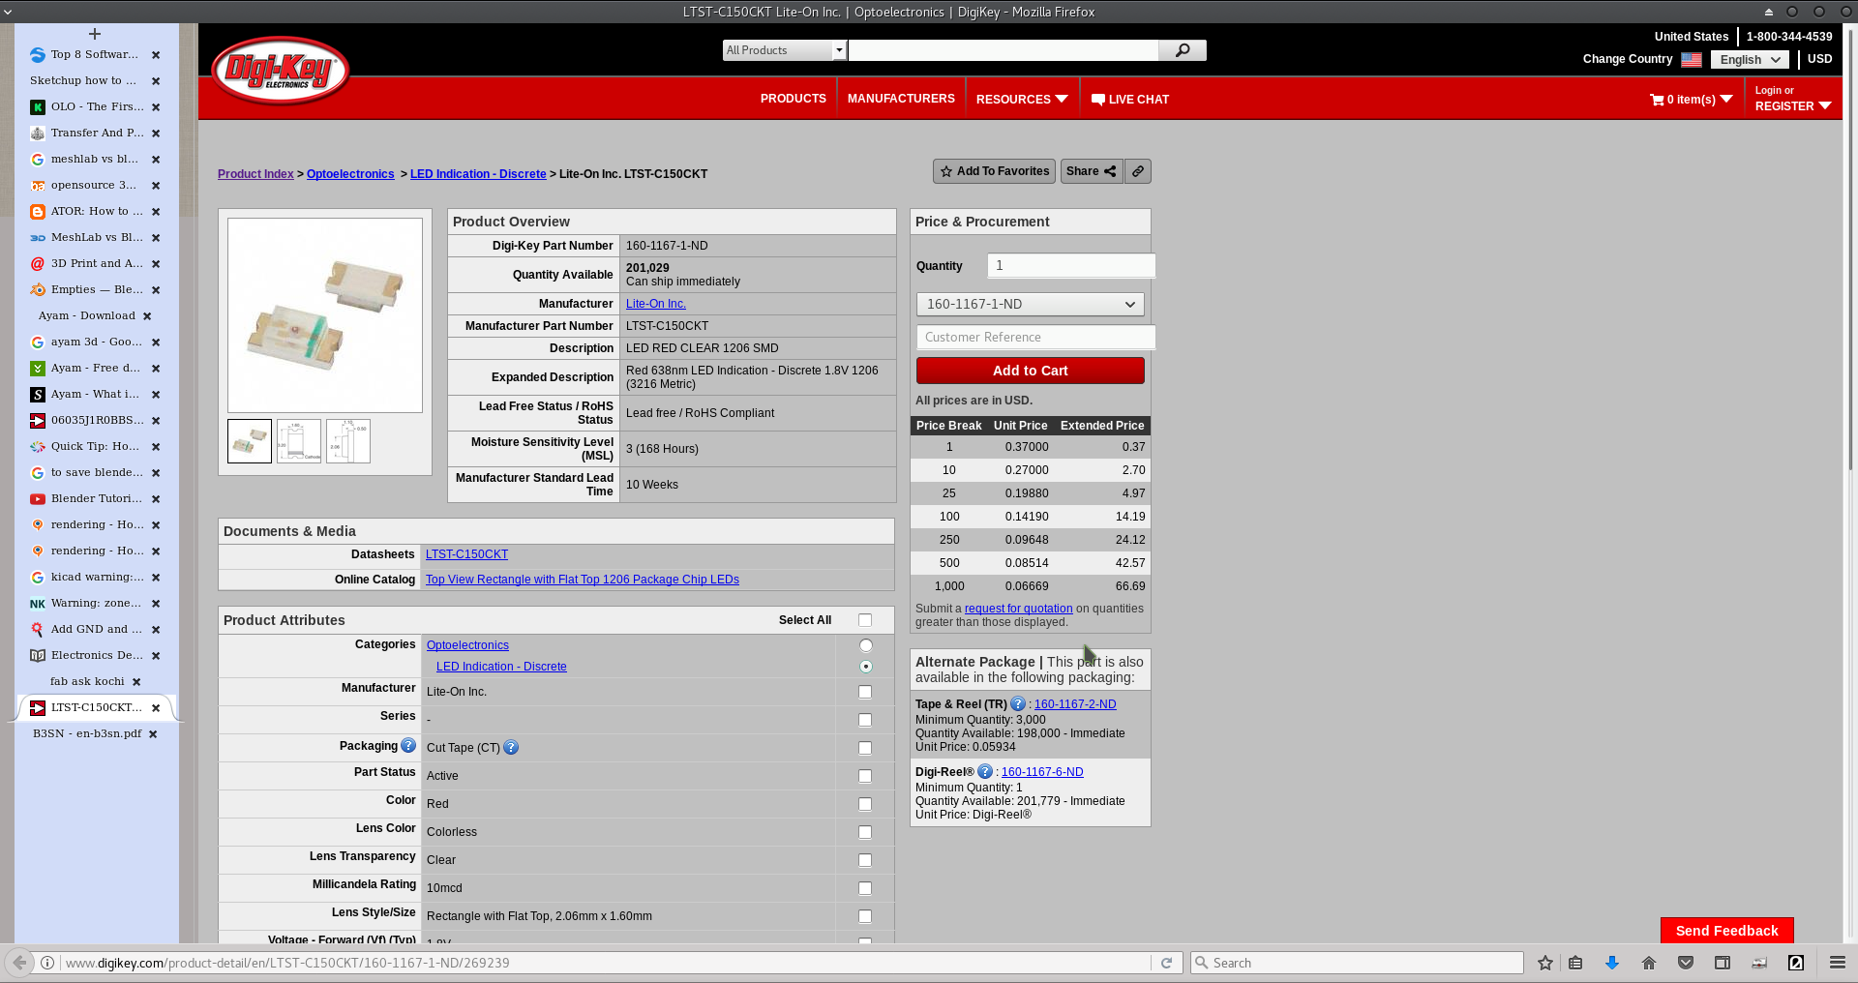This screenshot has height=983, width=1858.
Task: Click the Lite-On Inc. manufacturer link
Action: click(656, 304)
